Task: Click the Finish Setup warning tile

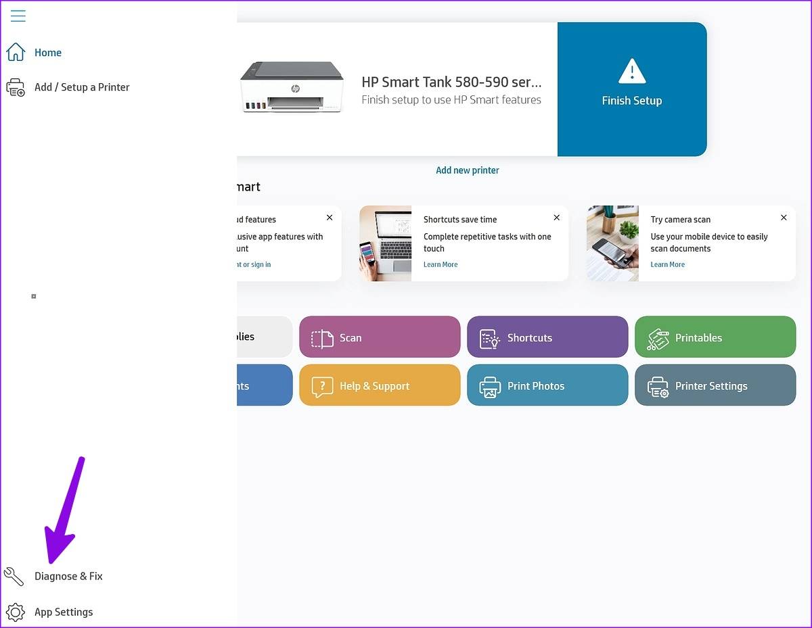Action: (x=631, y=89)
